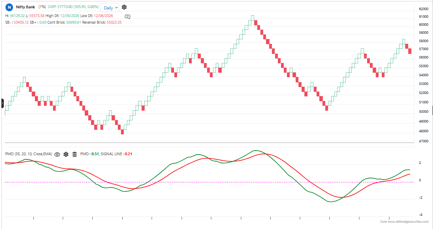The height and width of the screenshot is (229, 433).
Task: Click the H: 56129.32 high value
Action: tap(15, 16)
